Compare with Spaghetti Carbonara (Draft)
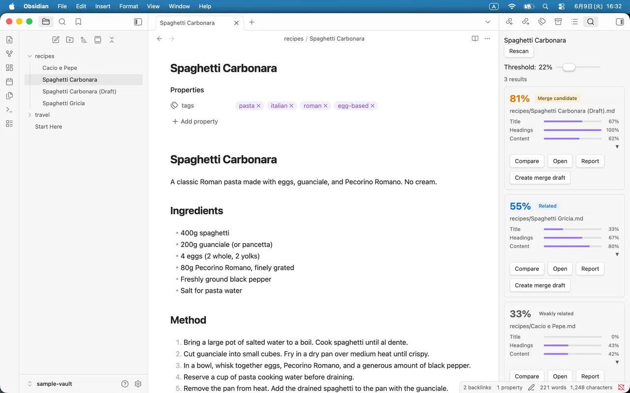The image size is (630, 393). [527, 161]
